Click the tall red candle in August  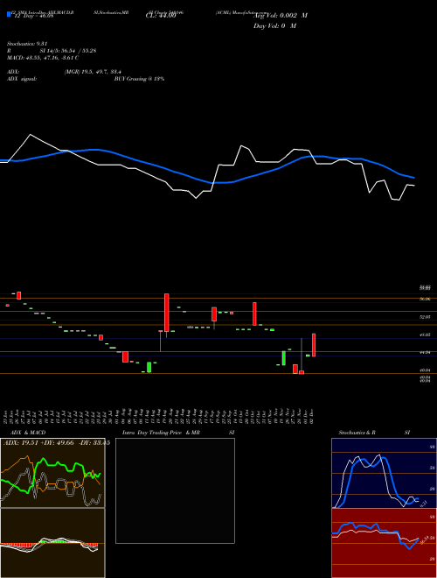tap(167, 313)
